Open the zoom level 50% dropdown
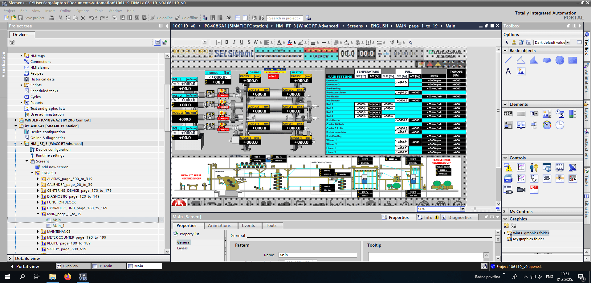This screenshot has width=591, height=283. pyautogui.click(x=463, y=209)
